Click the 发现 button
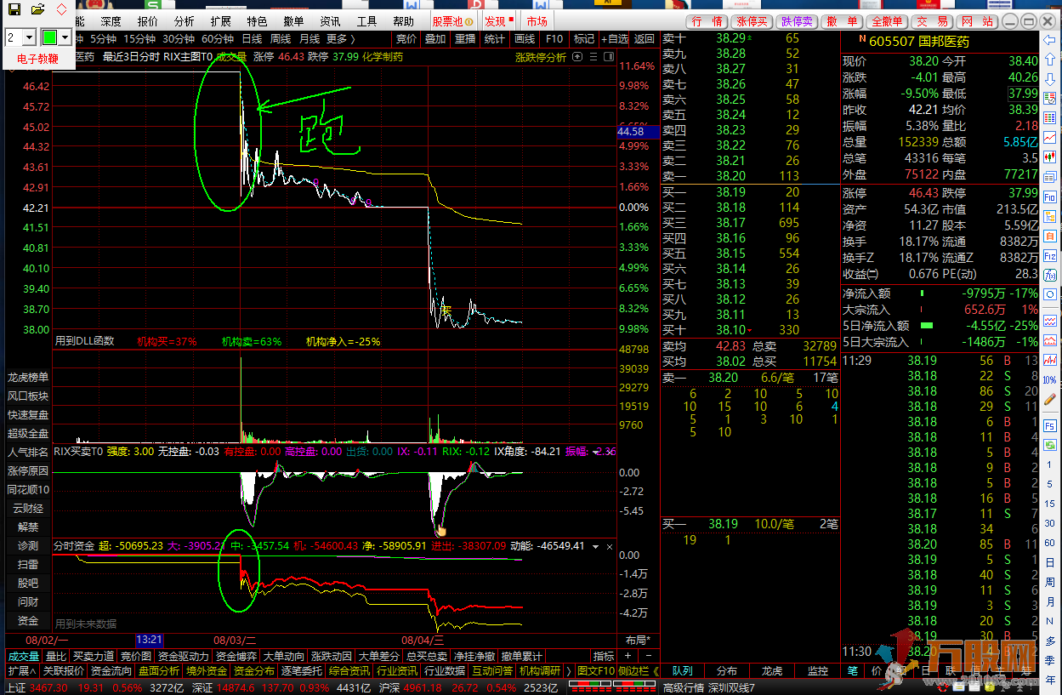Image resolution: width=1062 pixels, height=695 pixels. pos(499,21)
